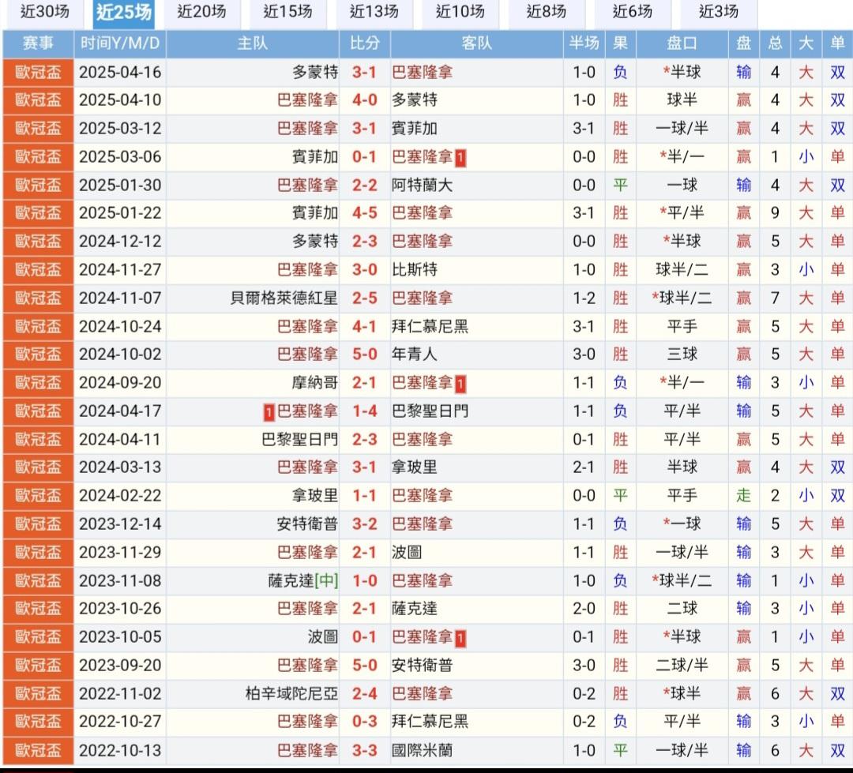Click the 平 result on 2025-01-30 row
The width and height of the screenshot is (853, 773).
pos(620,185)
